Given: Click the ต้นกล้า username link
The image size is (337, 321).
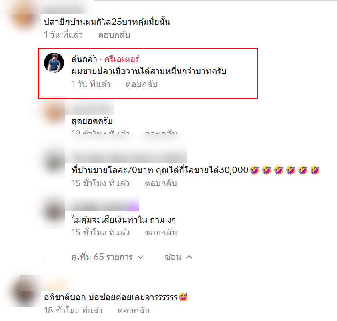Looking at the screenshot, I should (84, 59).
